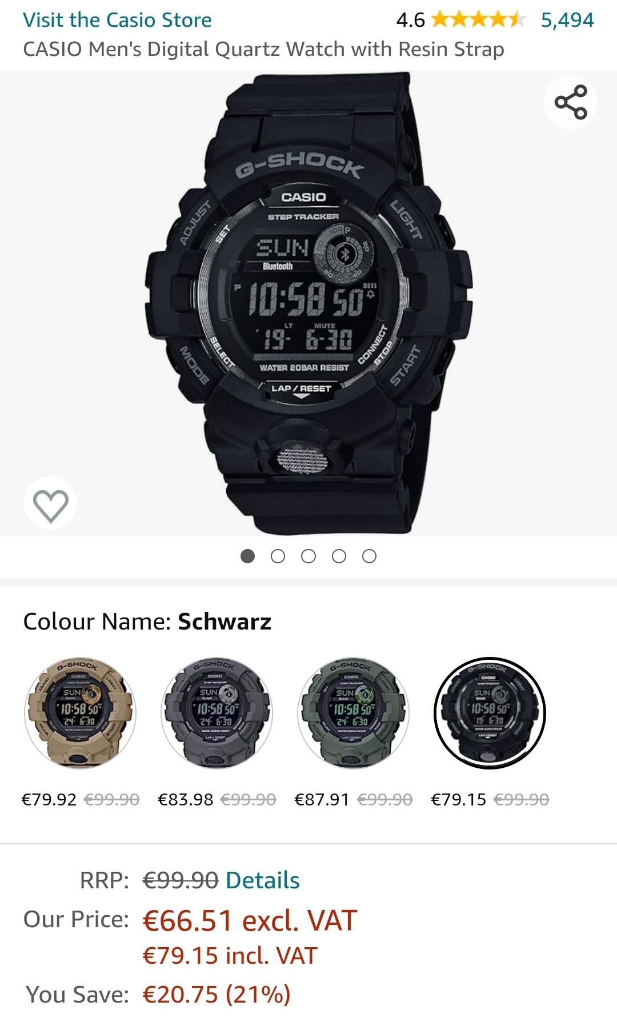This screenshot has height=1018, width=617.
Task: Select the green watch colour swatch
Action: tap(353, 713)
